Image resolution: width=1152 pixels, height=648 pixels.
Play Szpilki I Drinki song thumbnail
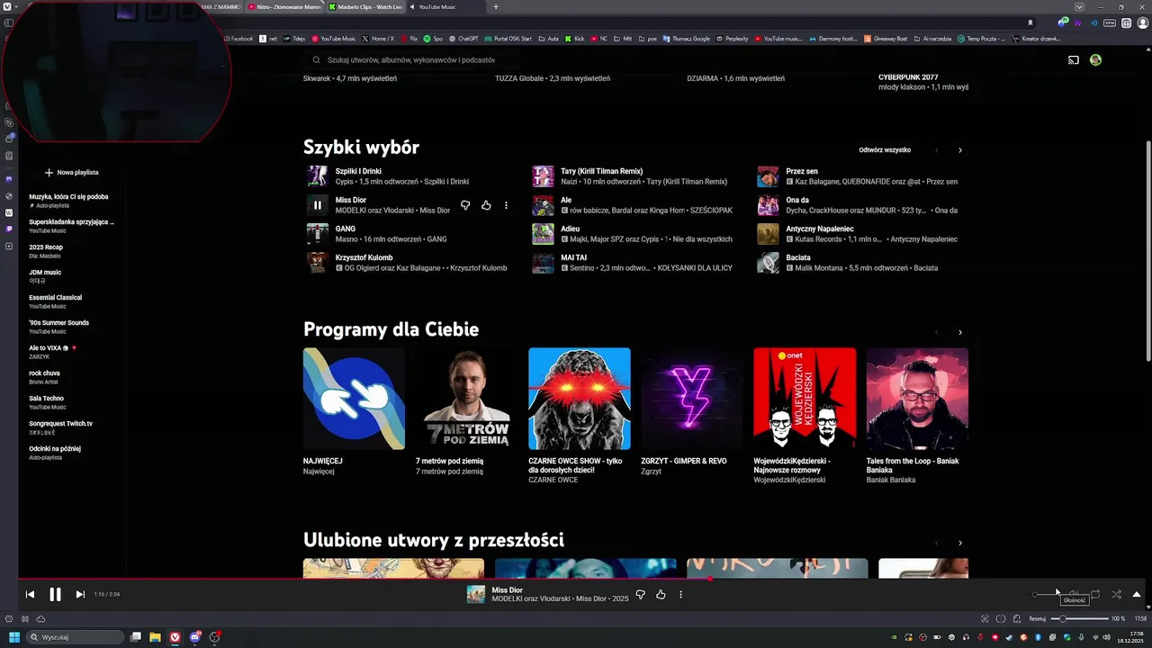(317, 176)
